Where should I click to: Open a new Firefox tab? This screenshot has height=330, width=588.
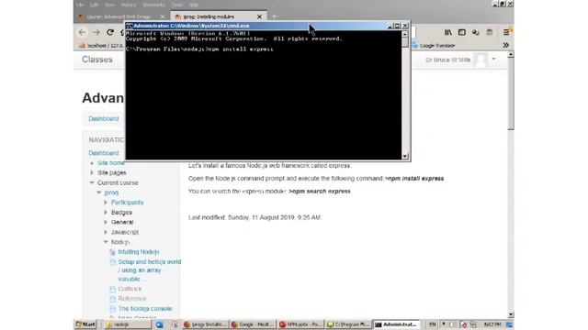click(275, 16)
